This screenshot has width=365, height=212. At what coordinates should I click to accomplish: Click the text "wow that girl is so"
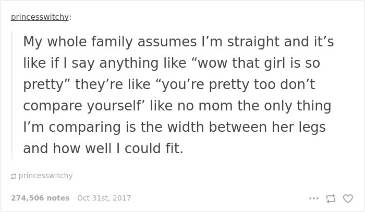click(259, 63)
